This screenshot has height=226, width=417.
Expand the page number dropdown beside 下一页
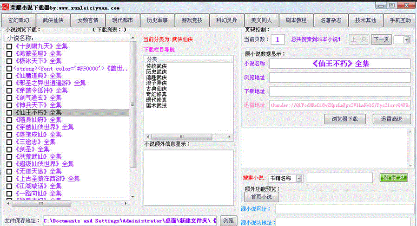[x=407, y=40]
